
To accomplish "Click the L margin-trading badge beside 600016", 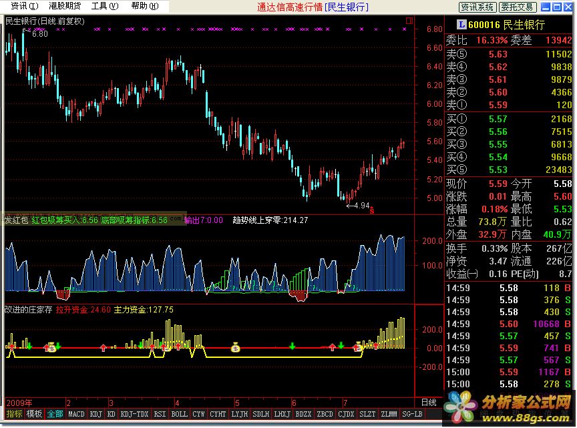I will click(x=461, y=25).
